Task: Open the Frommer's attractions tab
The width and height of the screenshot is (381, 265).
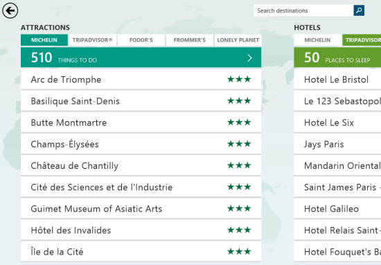Action: point(190,40)
